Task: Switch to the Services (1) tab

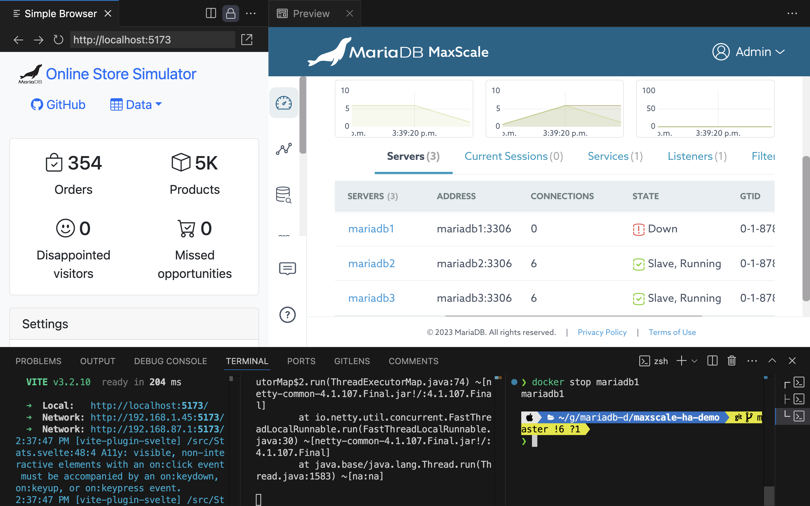Action: coord(615,156)
